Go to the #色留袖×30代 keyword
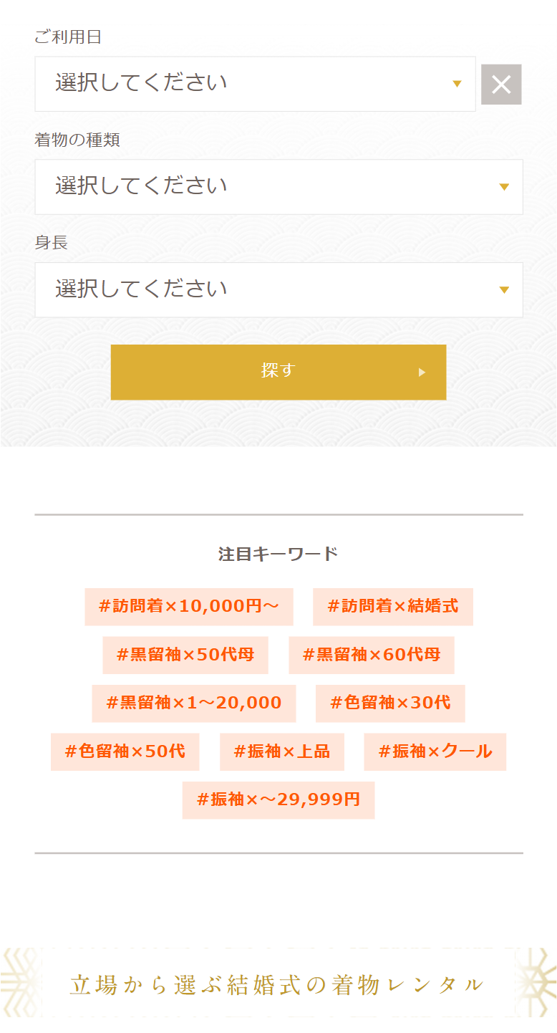The image size is (557, 1033). point(390,703)
